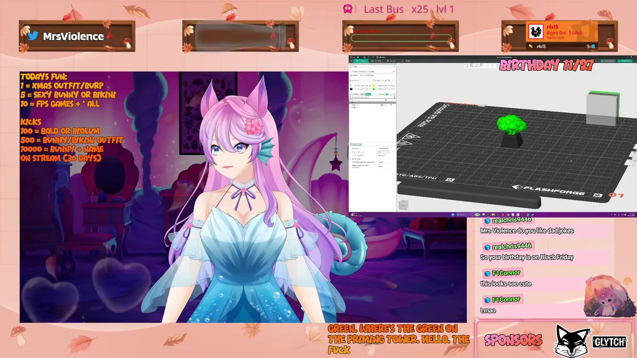Click the bus icon beside Last Bus

[x=348, y=9]
